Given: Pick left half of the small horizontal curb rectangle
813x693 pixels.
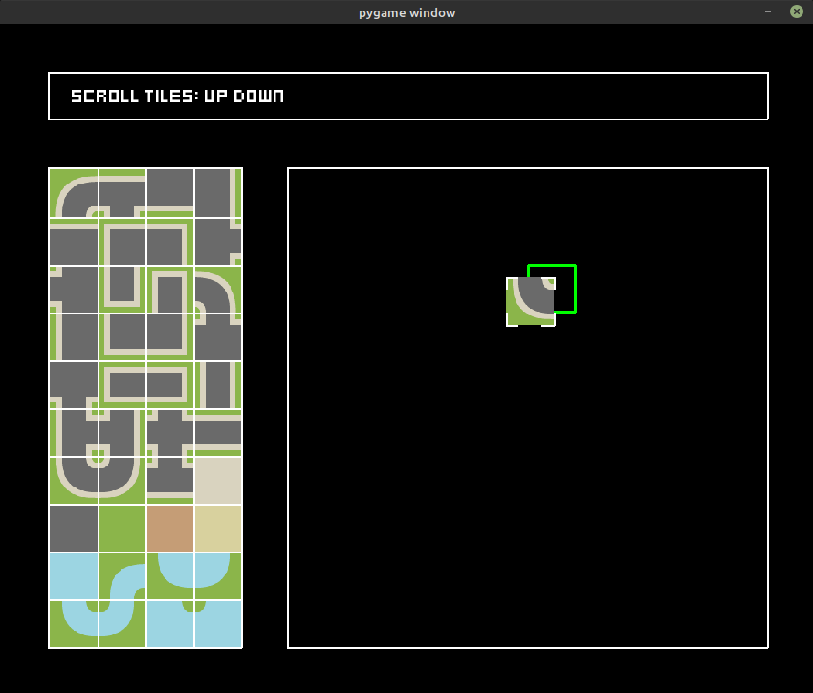Looking at the screenshot, I should pos(122,384).
